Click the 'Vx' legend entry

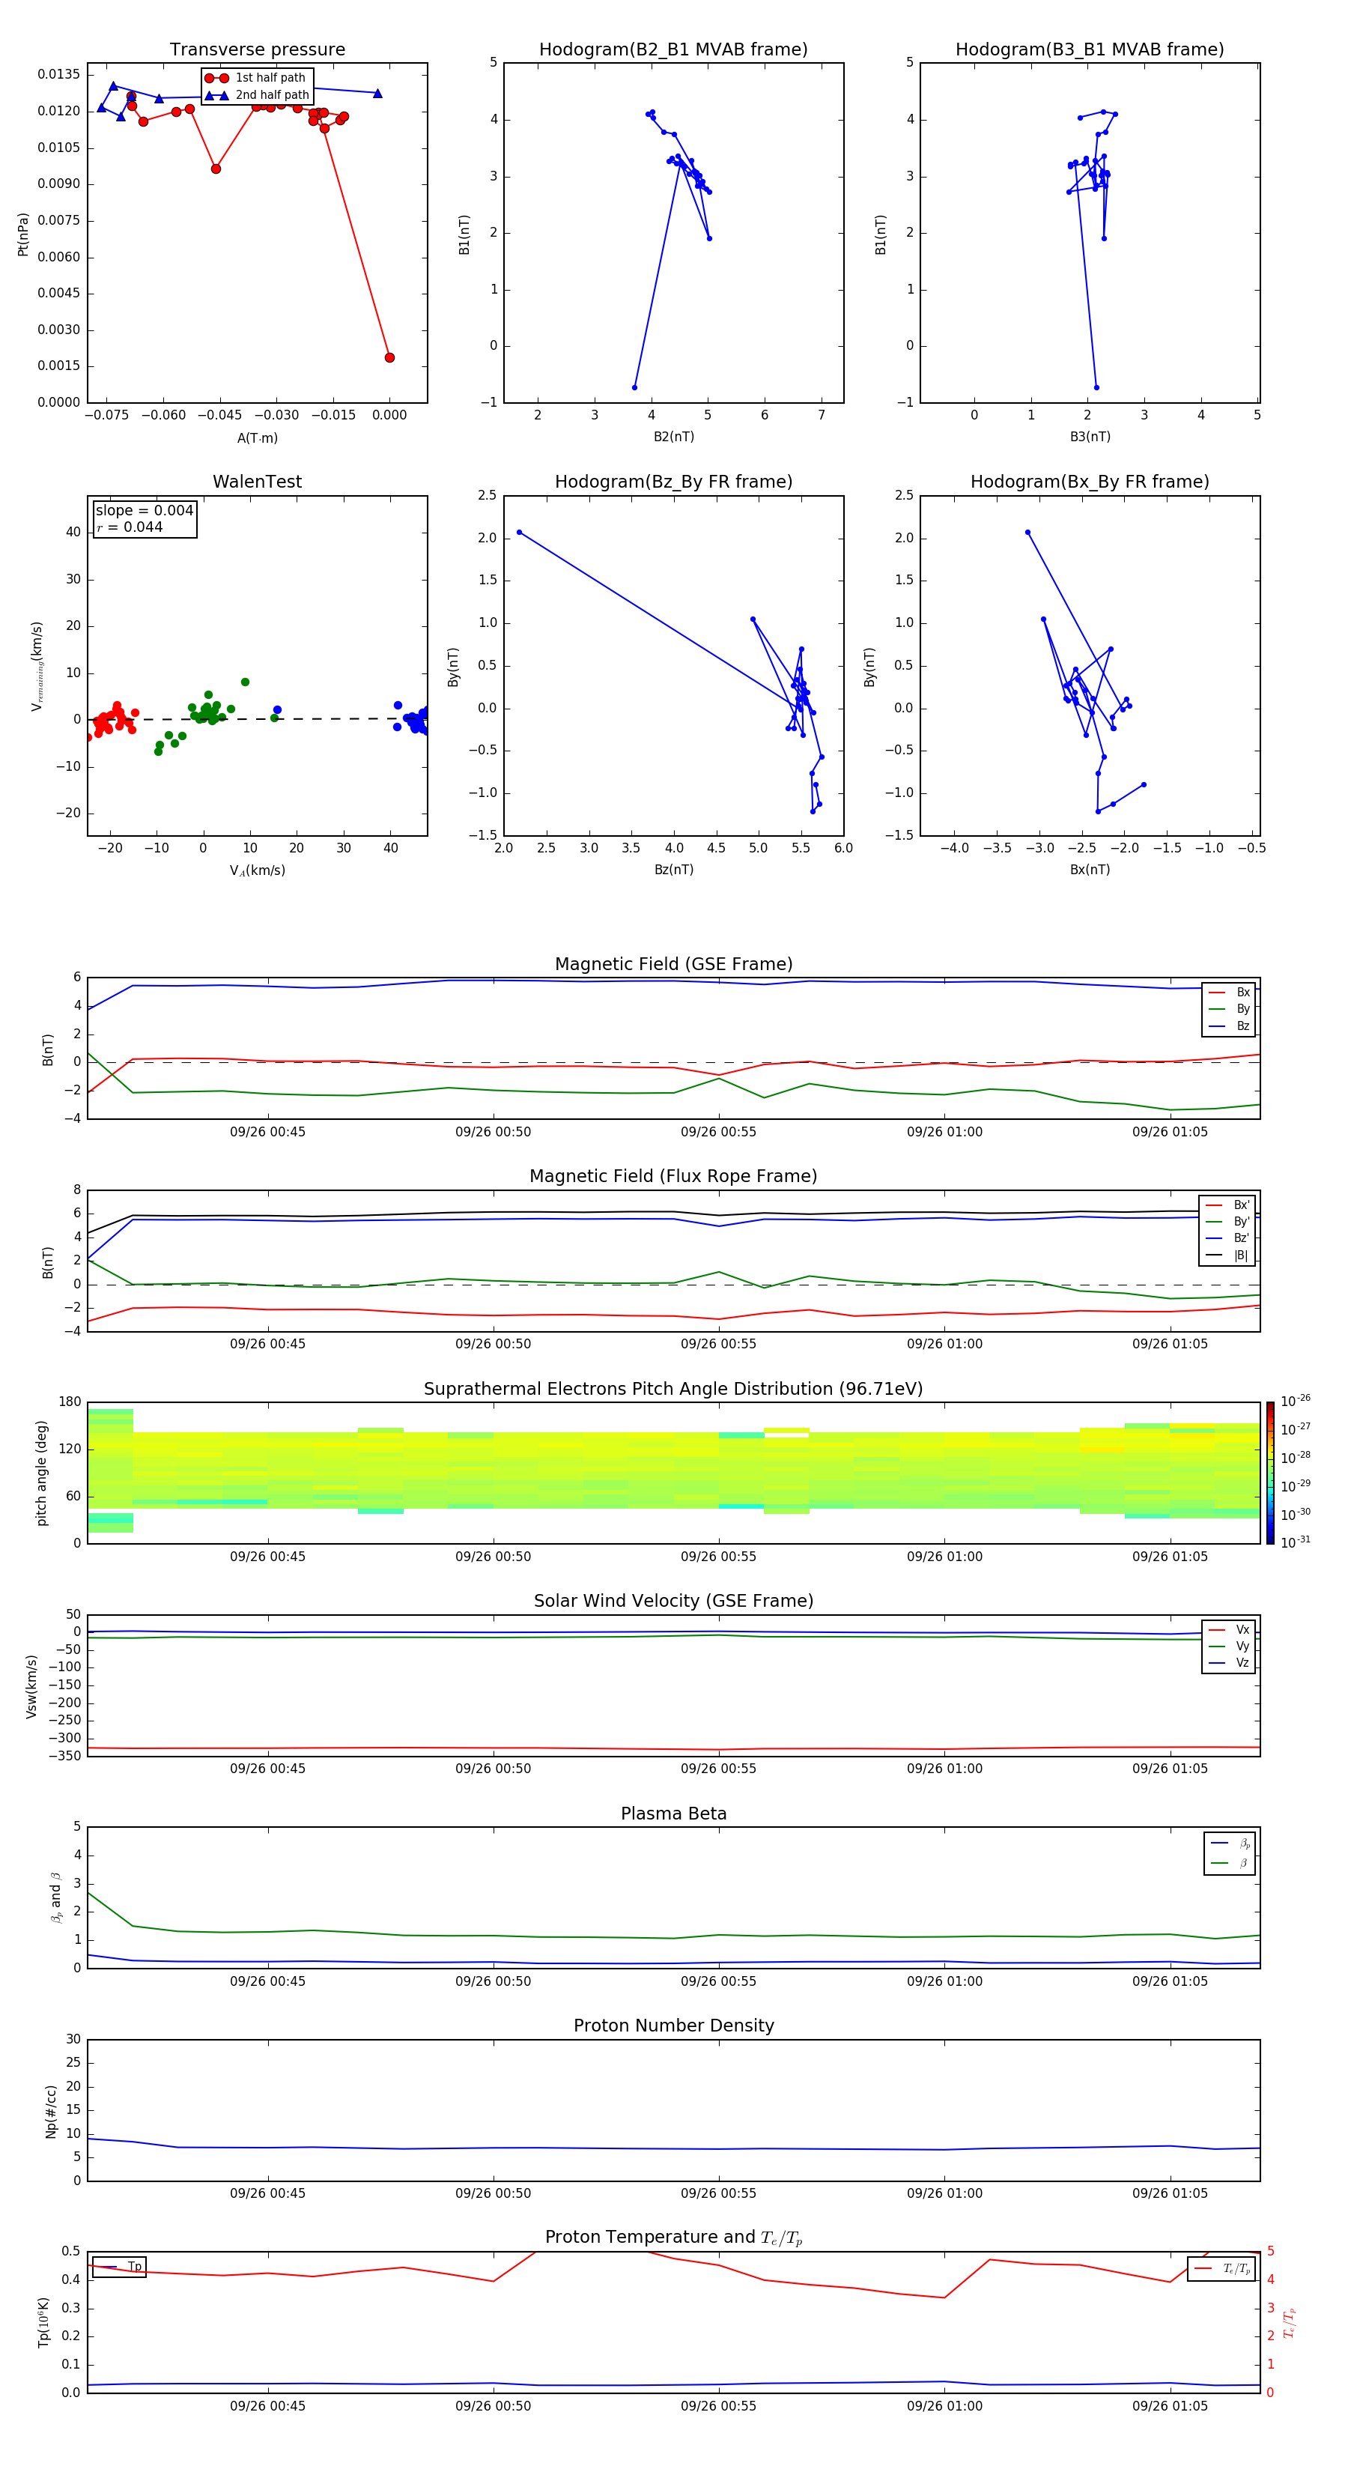[x=1229, y=1631]
